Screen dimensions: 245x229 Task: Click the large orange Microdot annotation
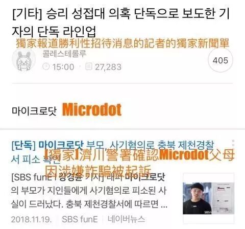point(92,109)
